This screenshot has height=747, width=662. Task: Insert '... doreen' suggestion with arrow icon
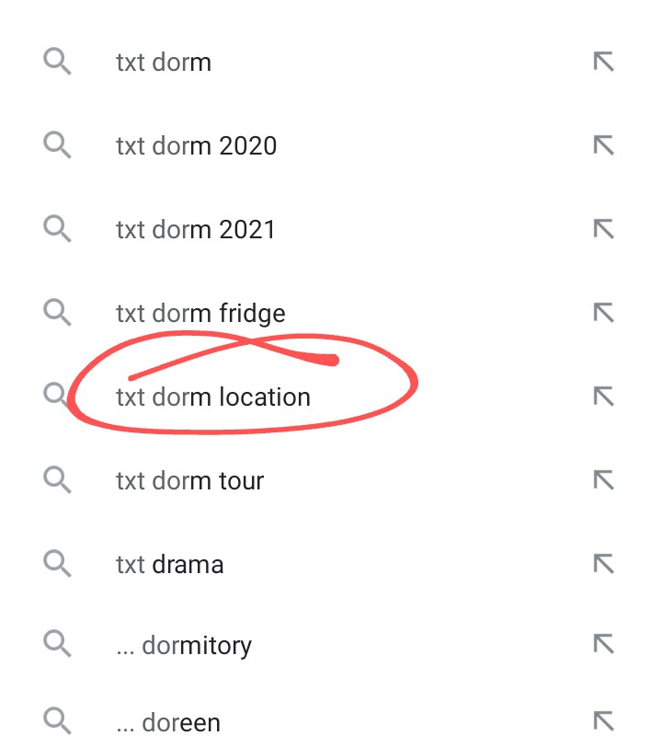[x=604, y=721]
